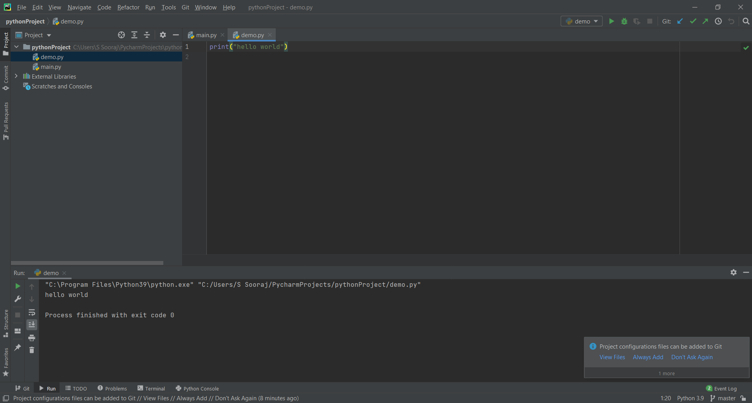Screen dimensions: 752x403
Task: Click the up arrow in the Run console
Action: point(32,286)
